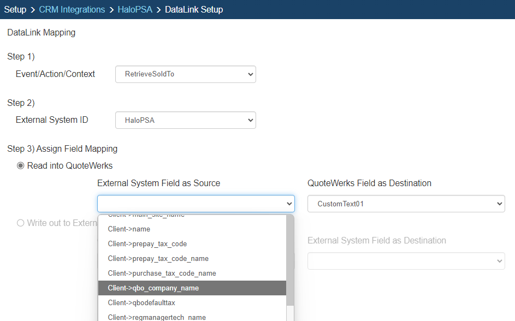This screenshot has height=321, width=515.
Task: Open the CRM Integrations breadcrumb link
Action: pyautogui.click(x=72, y=10)
